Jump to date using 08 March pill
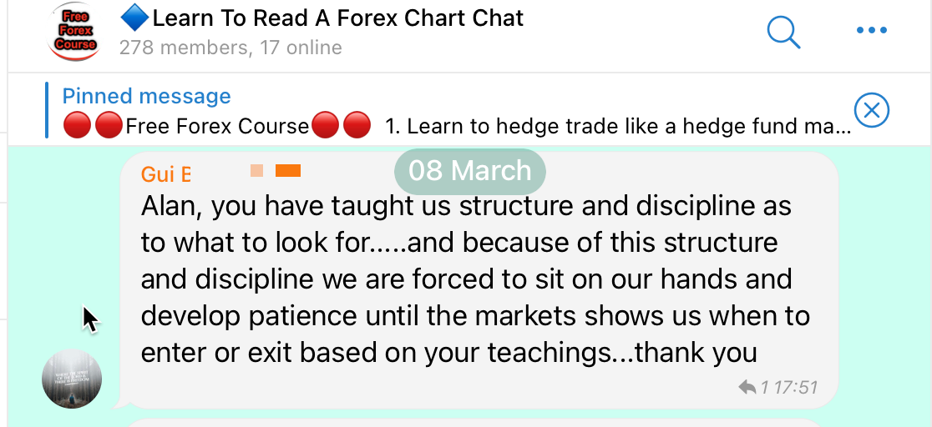This screenshot has height=427, width=932. click(x=469, y=171)
